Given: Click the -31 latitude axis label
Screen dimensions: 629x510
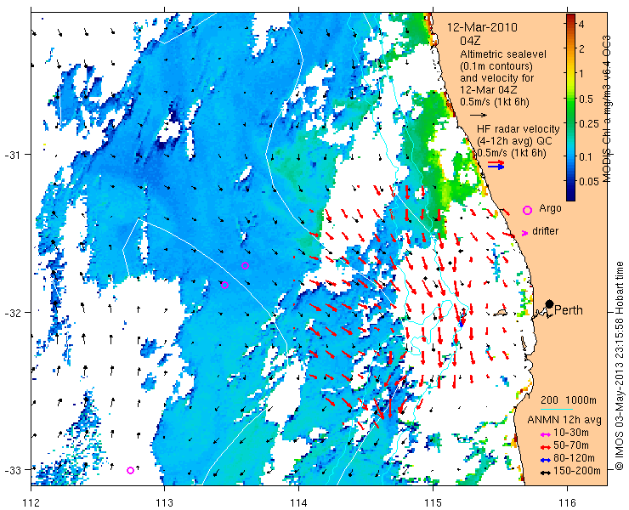Looking at the screenshot, I should pyautogui.click(x=13, y=155).
